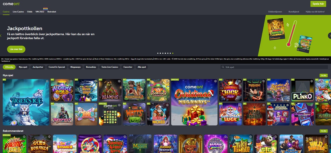
Task: Expand Nya spel with Se alla
Action: (323, 75)
